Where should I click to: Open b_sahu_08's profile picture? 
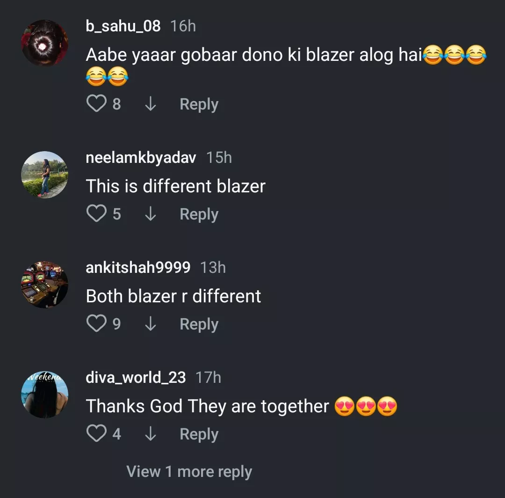(44, 43)
